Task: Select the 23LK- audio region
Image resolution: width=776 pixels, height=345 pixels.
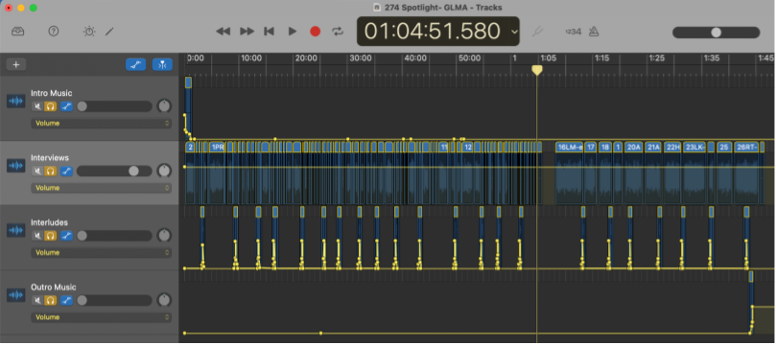Action: click(x=694, y=173)
